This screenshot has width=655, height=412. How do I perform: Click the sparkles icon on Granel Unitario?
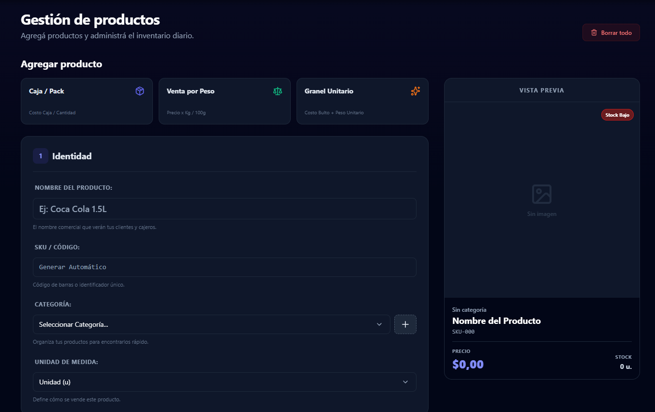pos(415,91)
